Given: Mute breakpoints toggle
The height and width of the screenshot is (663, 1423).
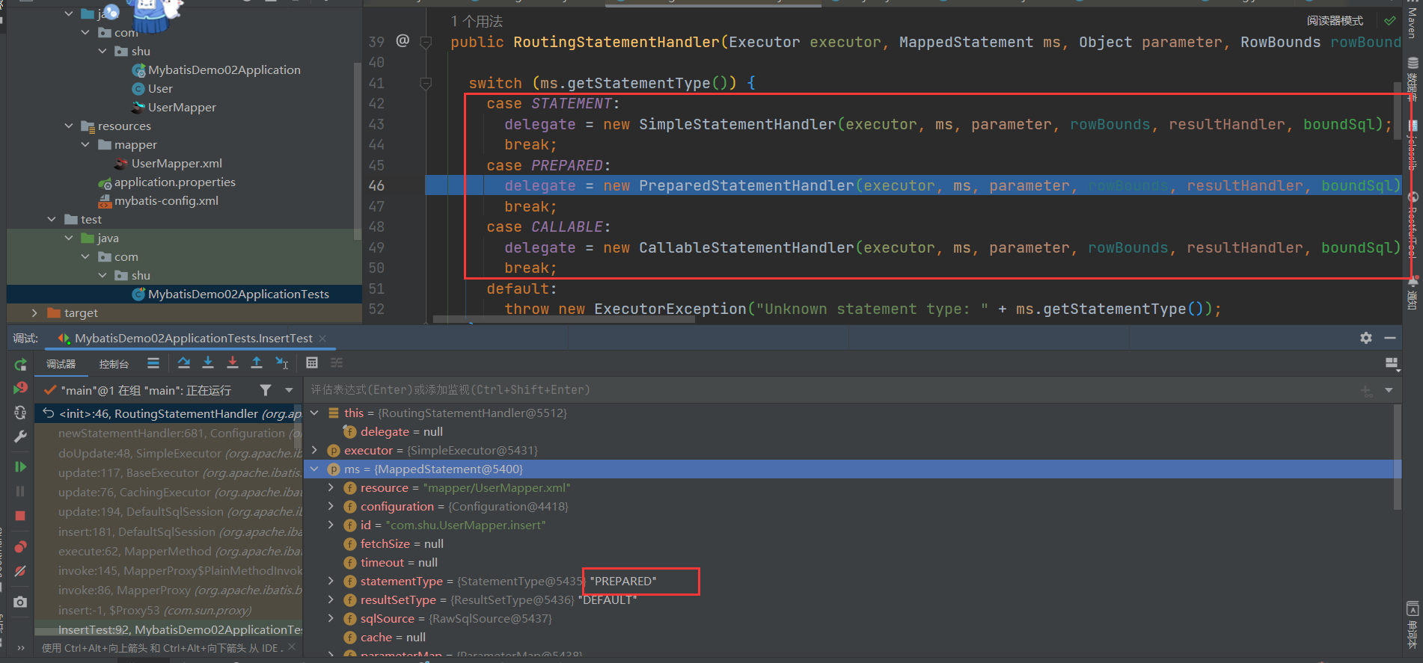Looking at the screenshot, I should point(20,571).
